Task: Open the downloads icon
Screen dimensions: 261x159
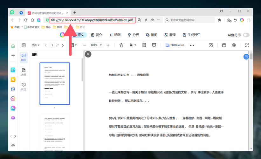Action: click(x=229, y=20)
